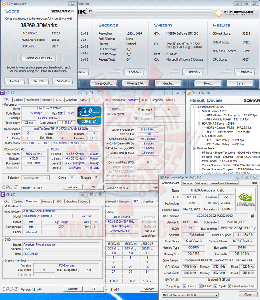This screenshot has height=300, width=260.
Task: Click the Xtreem-LV-2133 part number
Action: pyautogui.click(x=120, y=231)
